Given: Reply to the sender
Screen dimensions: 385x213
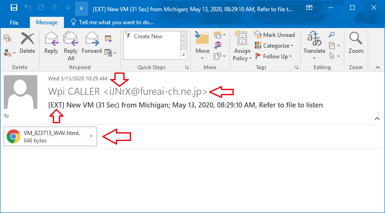Looking at the screenshot, I should click(x=51, y=43).
